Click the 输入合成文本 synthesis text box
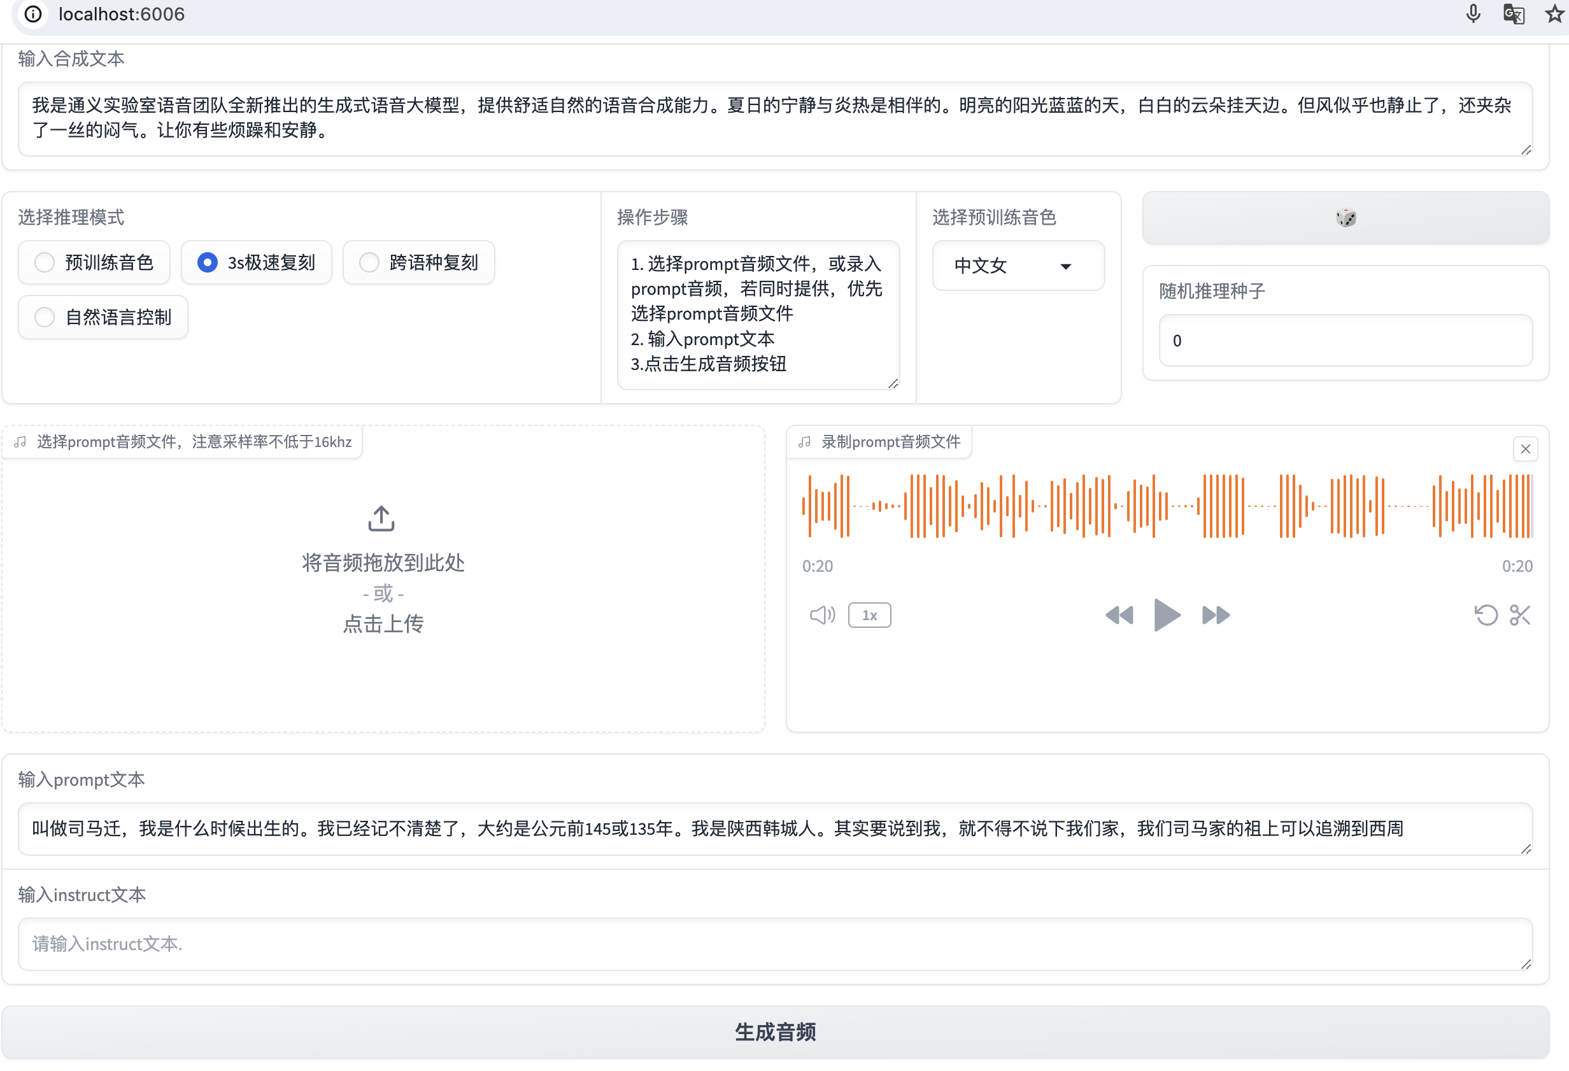The height and width of the screenshot is (1071, 1569). point(775,119)
